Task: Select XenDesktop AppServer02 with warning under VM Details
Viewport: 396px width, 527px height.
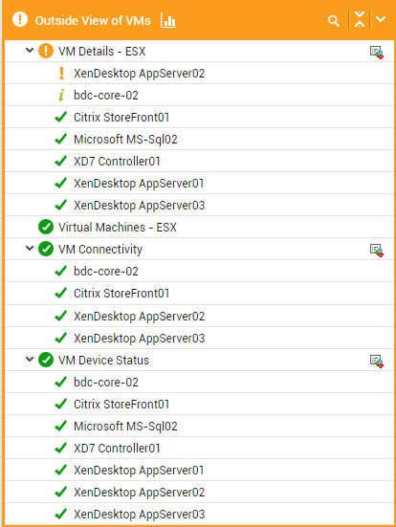Action: [139, 74]
